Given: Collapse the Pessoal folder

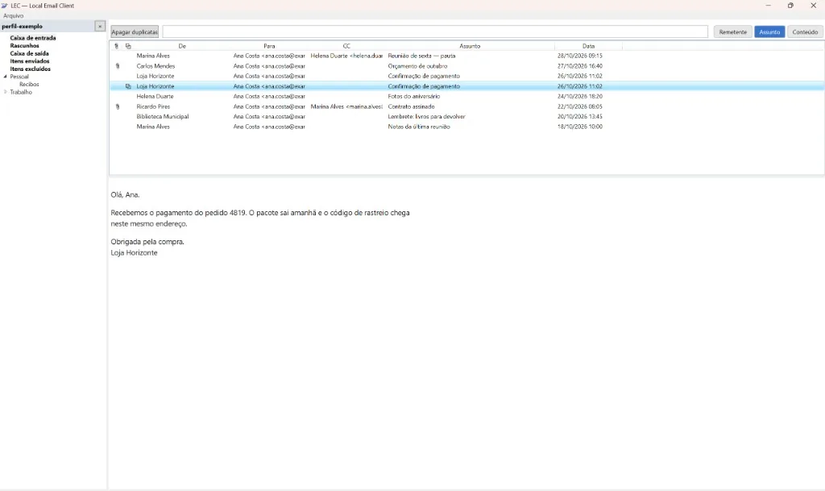Looking at the screenshot, I should (6, 77).
